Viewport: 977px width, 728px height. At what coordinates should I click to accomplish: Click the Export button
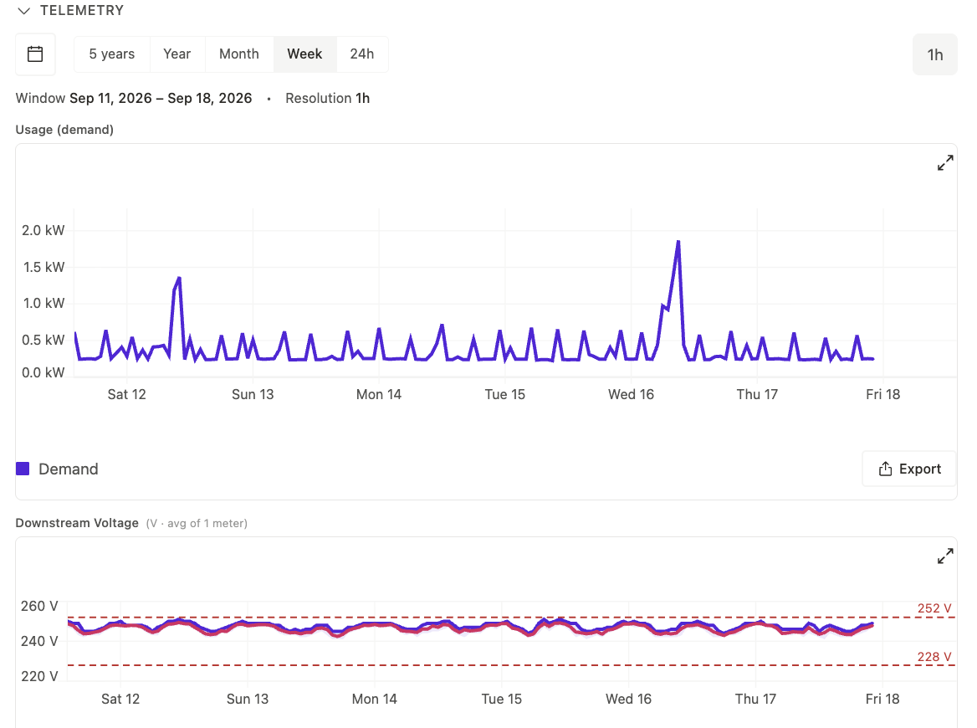click(909, 469)
